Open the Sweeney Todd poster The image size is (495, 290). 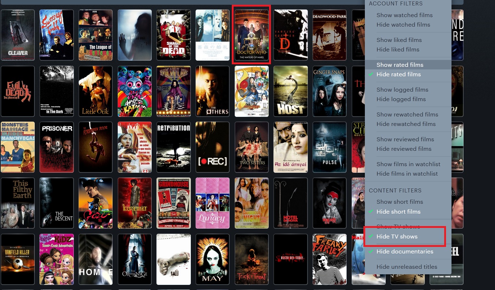coord(57,35)
